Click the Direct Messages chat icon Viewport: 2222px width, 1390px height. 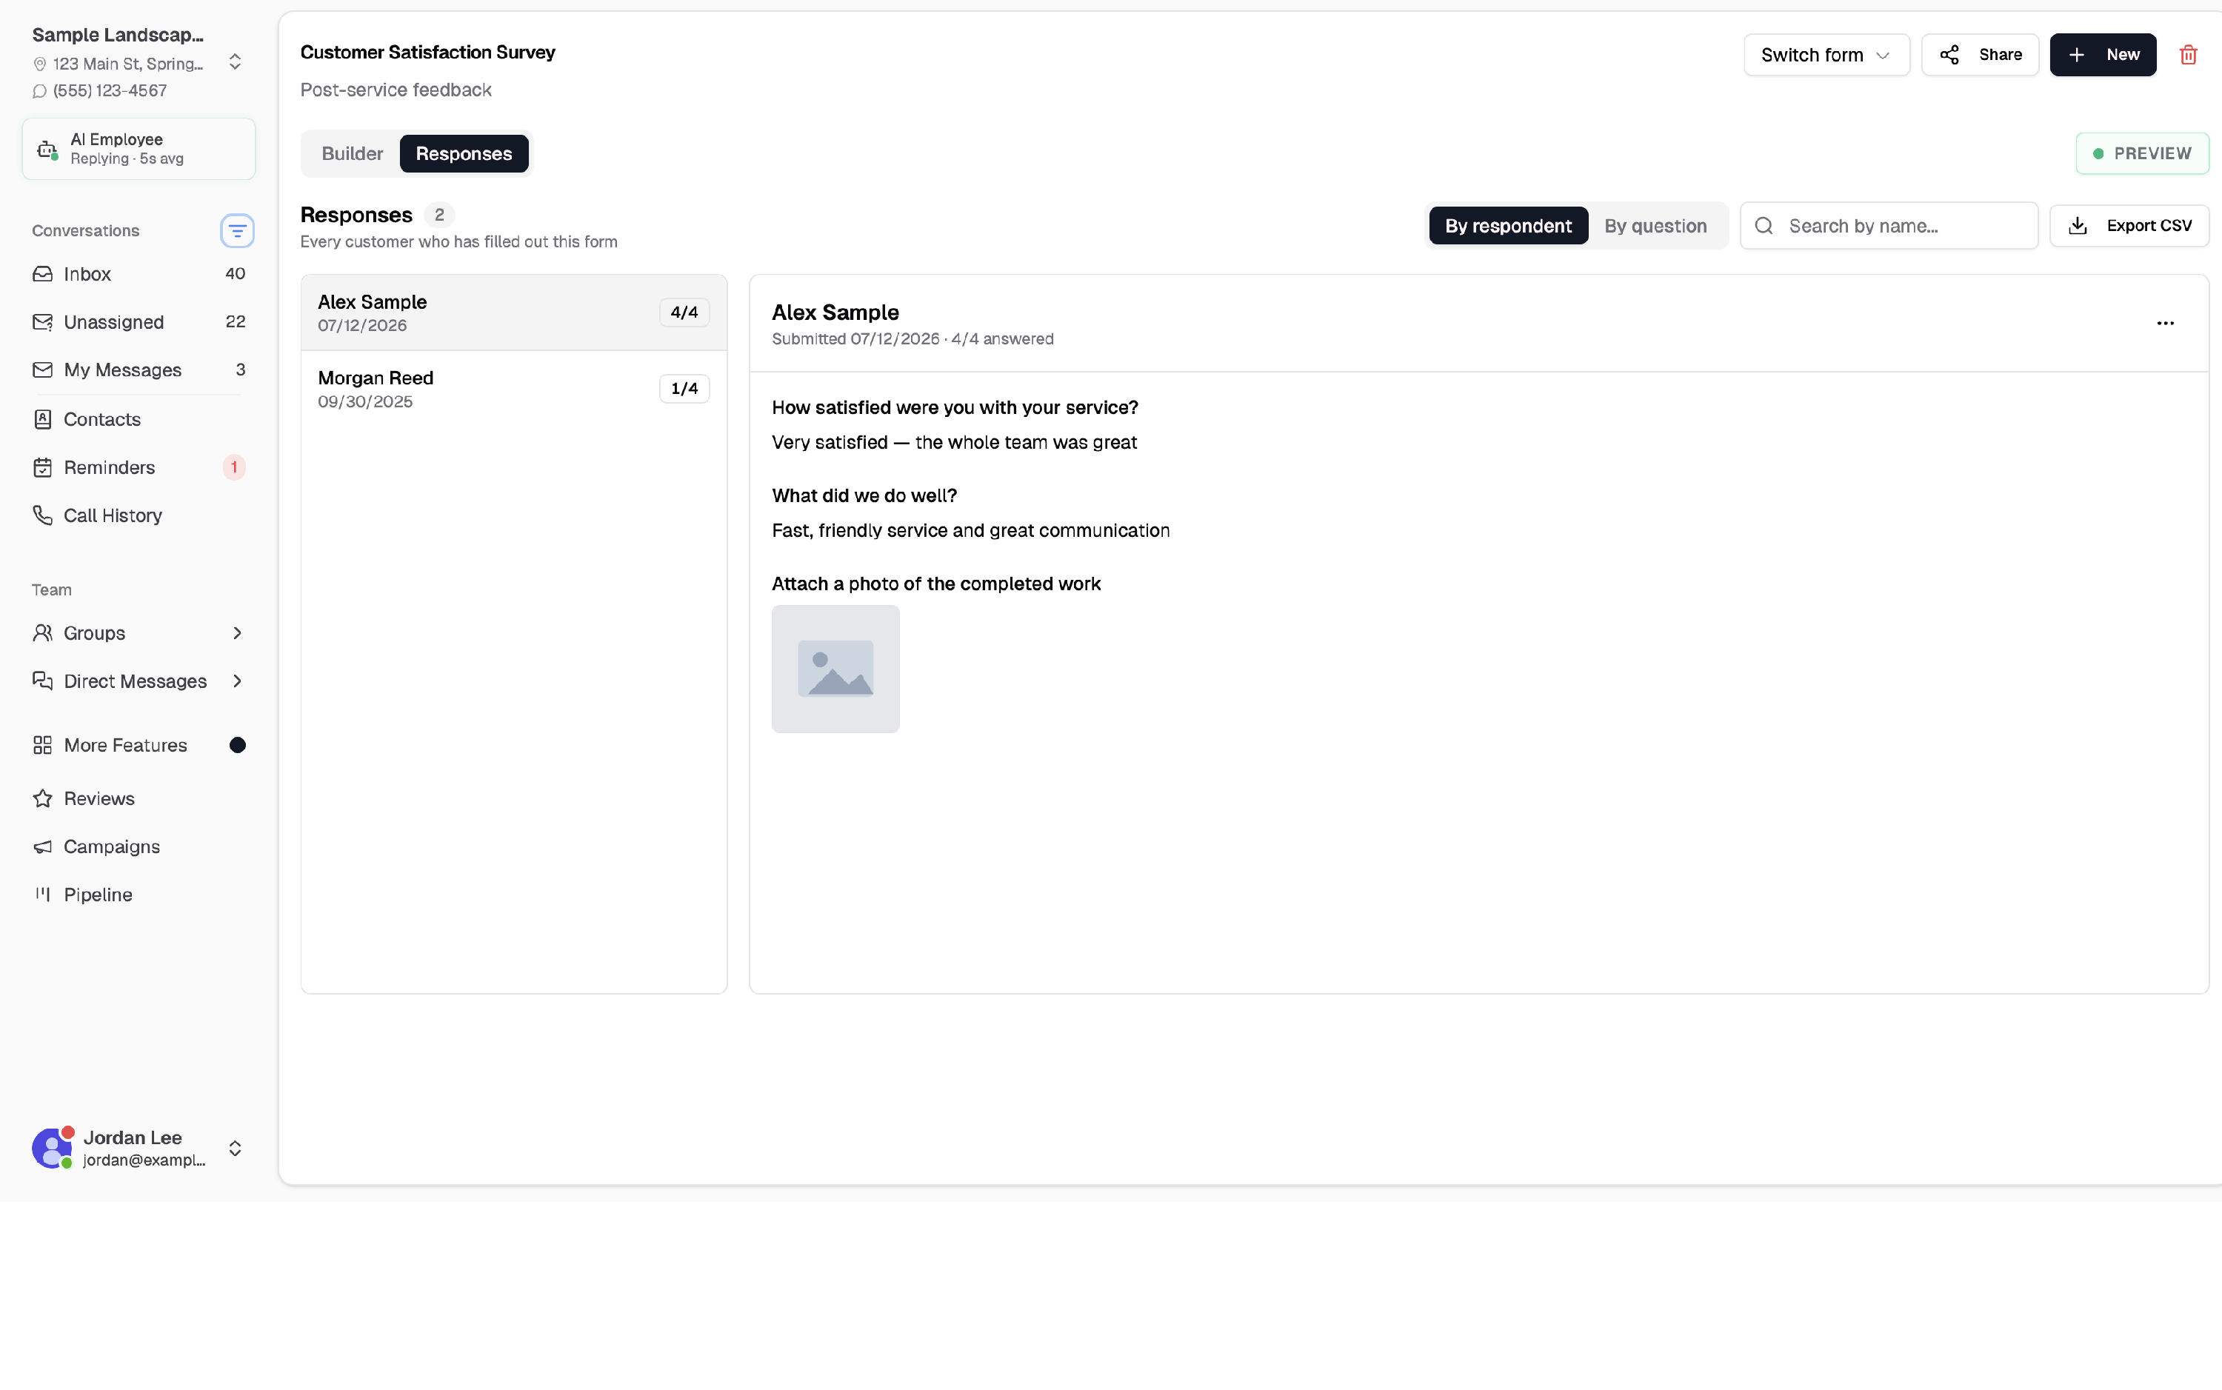pos(42,681)
